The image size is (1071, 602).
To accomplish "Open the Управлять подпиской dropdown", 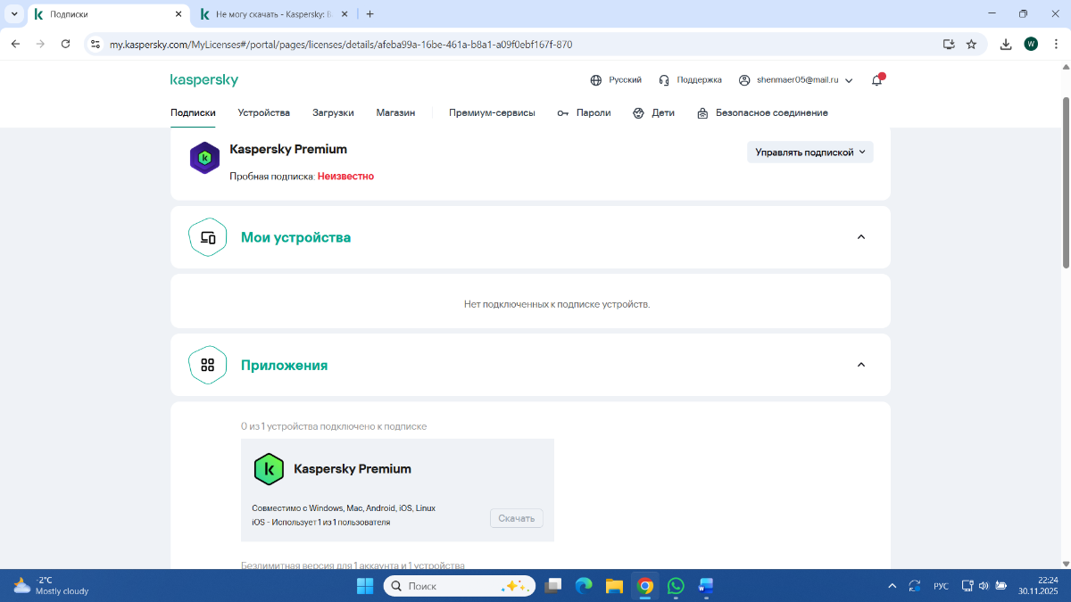I will point(810,153).
